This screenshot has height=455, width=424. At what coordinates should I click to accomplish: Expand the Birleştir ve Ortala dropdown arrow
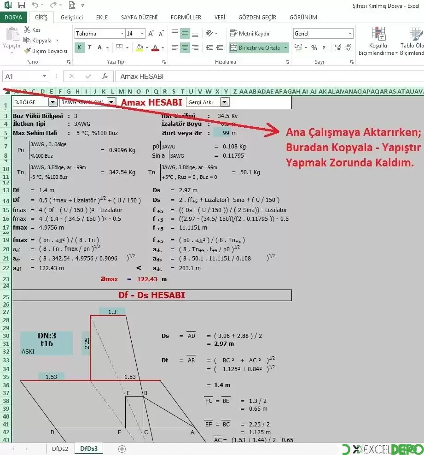(x=286, y=47)
